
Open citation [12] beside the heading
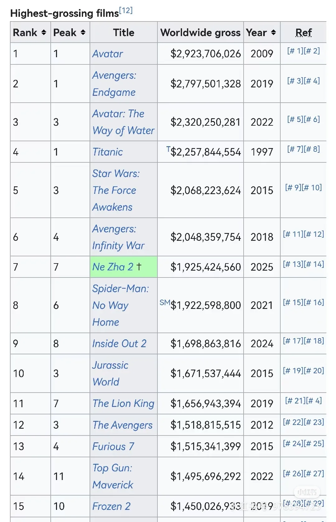click(x=126, y=11)
